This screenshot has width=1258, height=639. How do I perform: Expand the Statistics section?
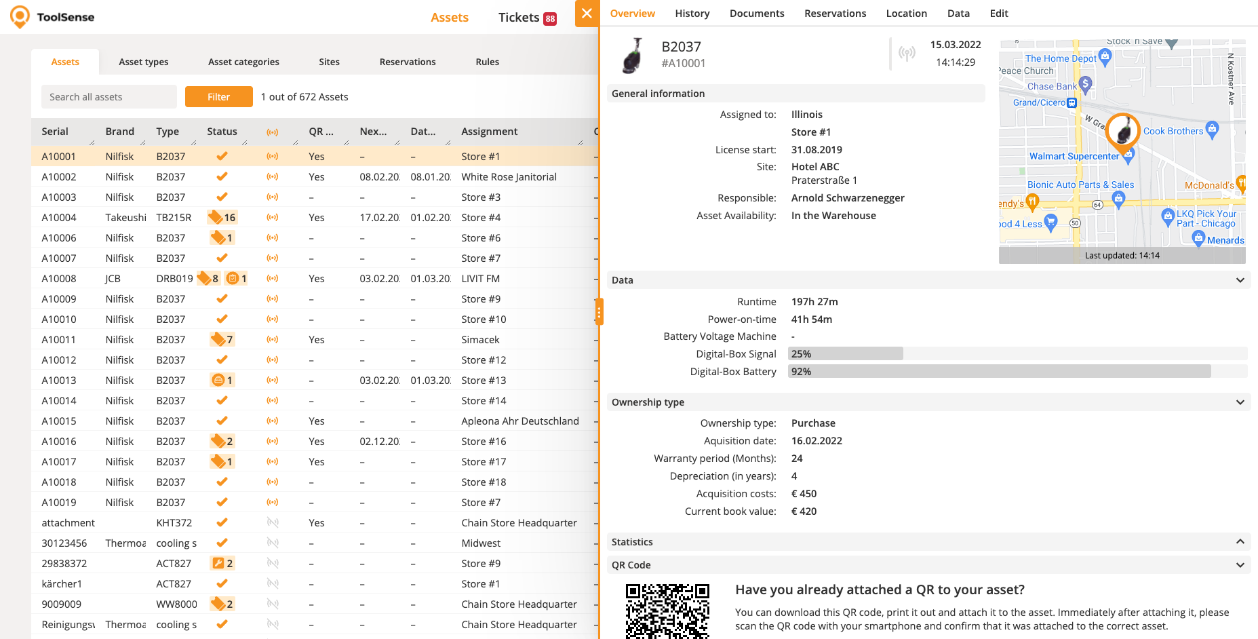[x=1240, y=542]
